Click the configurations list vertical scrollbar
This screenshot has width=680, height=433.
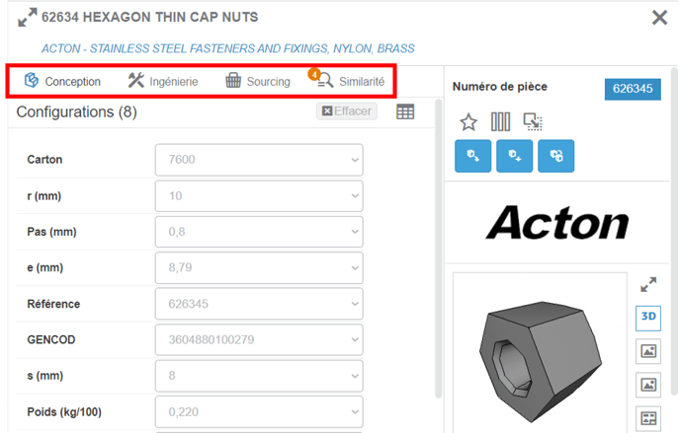click(439, 249)
